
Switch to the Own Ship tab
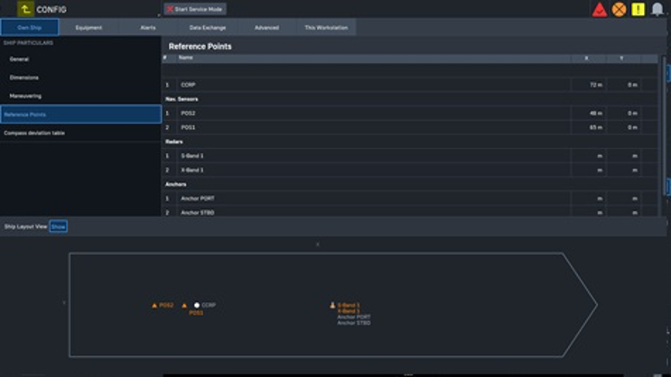(x=30, y=27)
